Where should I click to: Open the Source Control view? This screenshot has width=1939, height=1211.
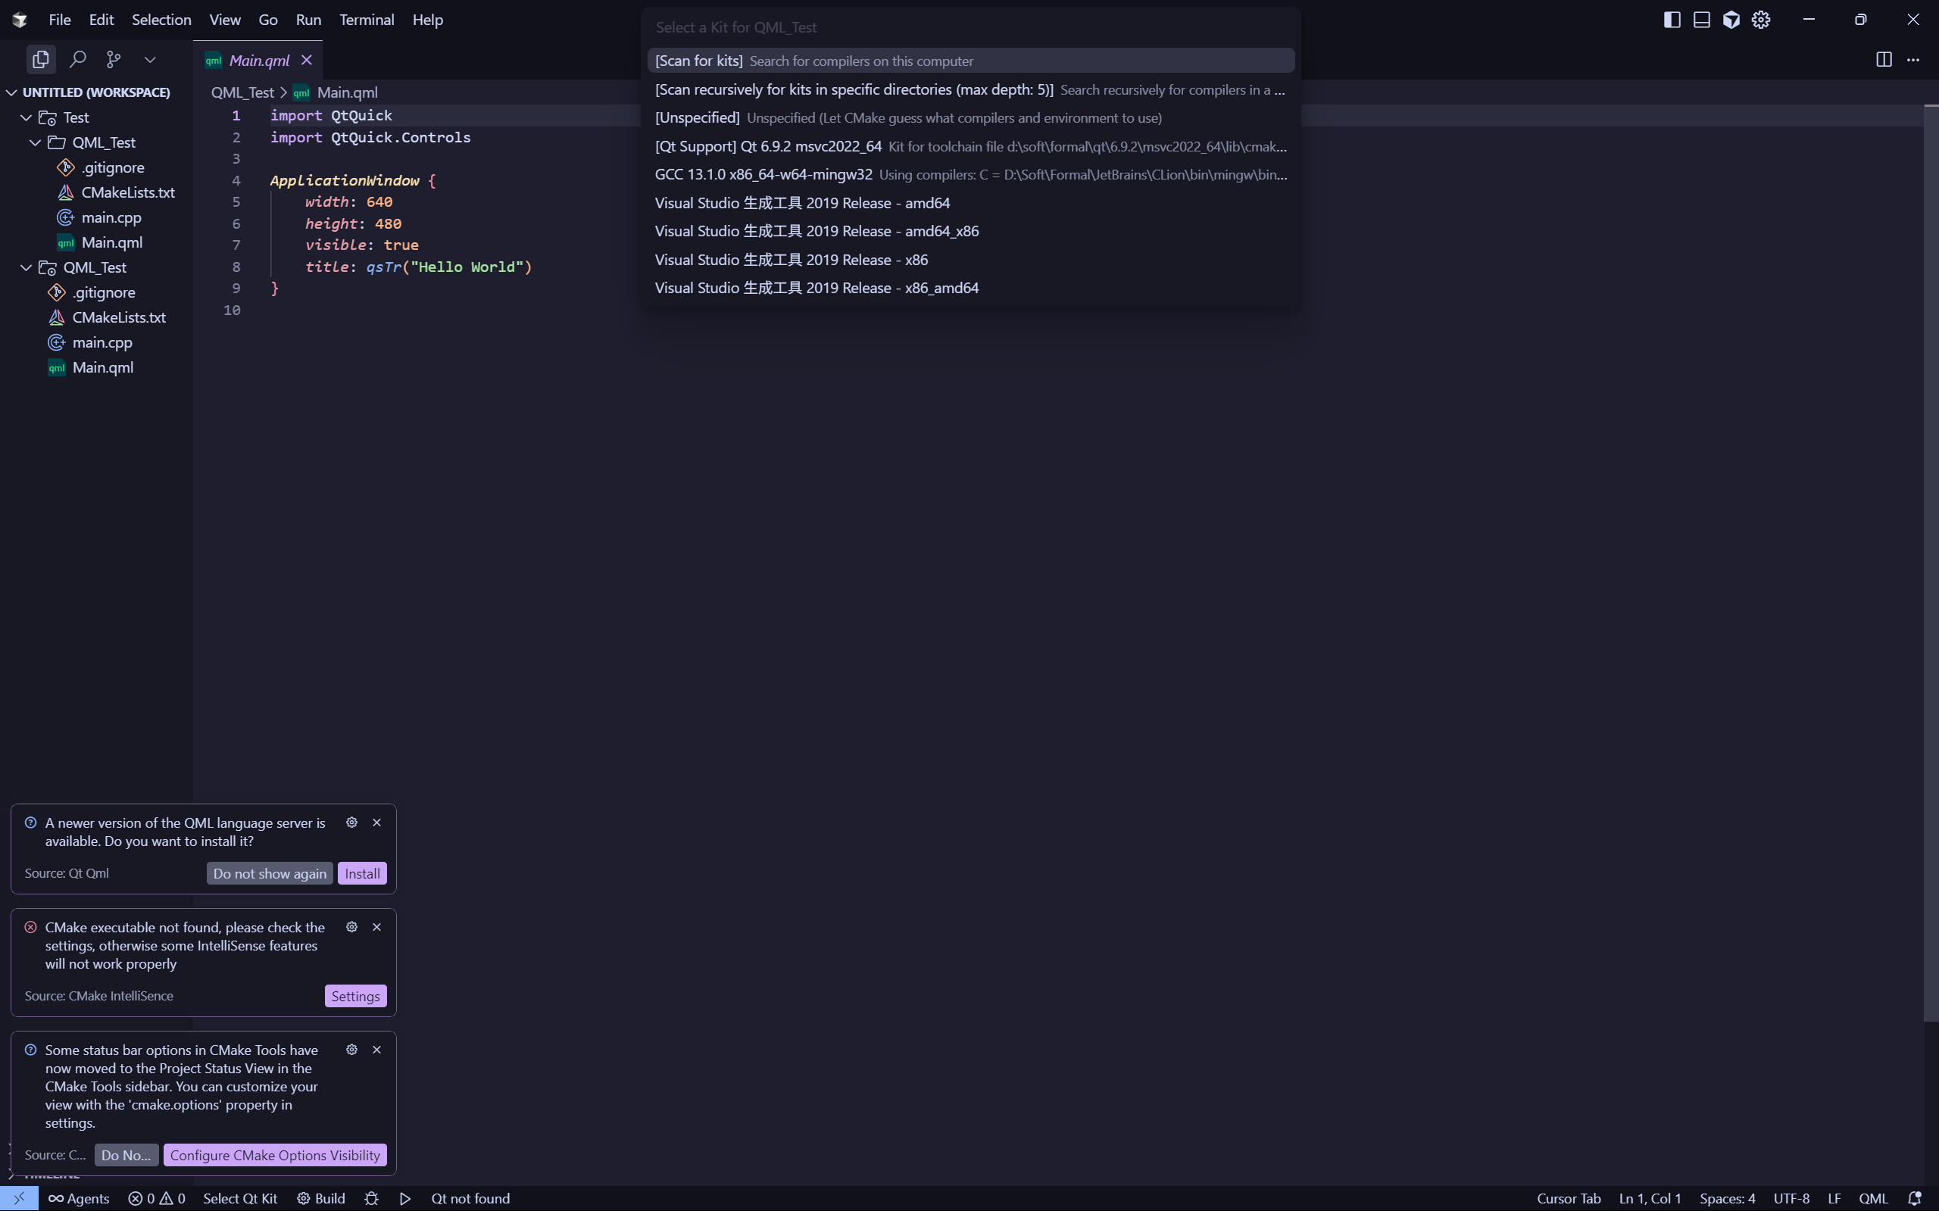click(x=114, y=59)
